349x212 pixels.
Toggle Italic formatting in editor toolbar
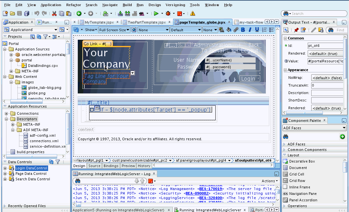(x=250, y=30)
